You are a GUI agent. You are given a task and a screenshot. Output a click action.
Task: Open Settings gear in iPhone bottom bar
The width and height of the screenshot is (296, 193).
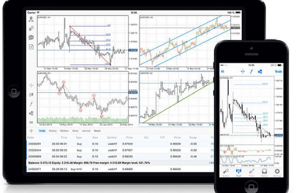point(277,172)
